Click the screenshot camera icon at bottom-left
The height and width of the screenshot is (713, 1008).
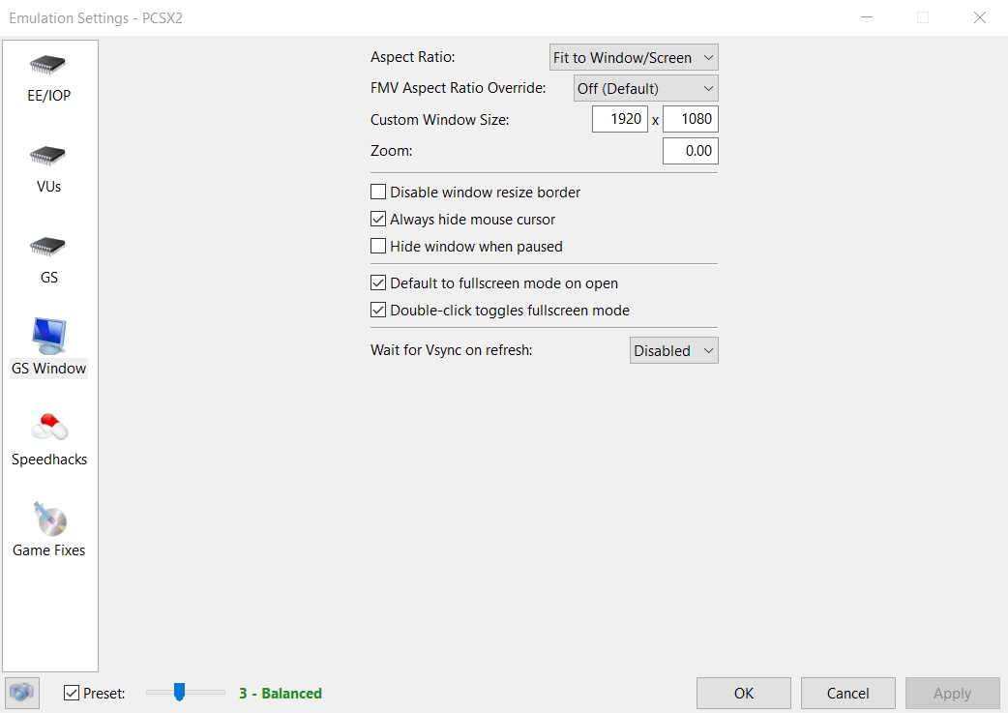[22, 693]
